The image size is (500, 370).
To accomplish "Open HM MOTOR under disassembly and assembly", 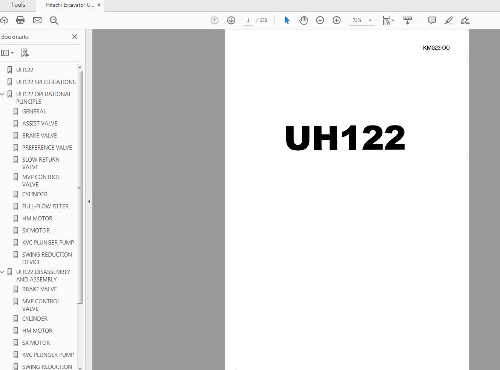I will click(x=37, y=331).
